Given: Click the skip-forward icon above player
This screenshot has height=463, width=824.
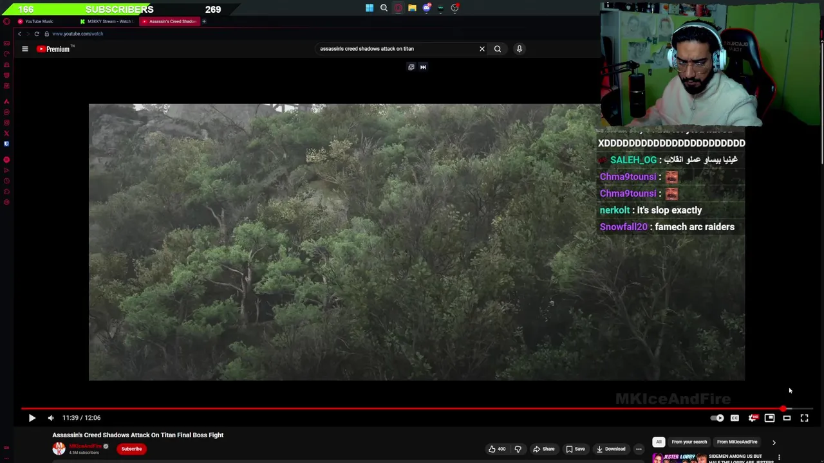Looking at the screenshot, I should (423, 67).
